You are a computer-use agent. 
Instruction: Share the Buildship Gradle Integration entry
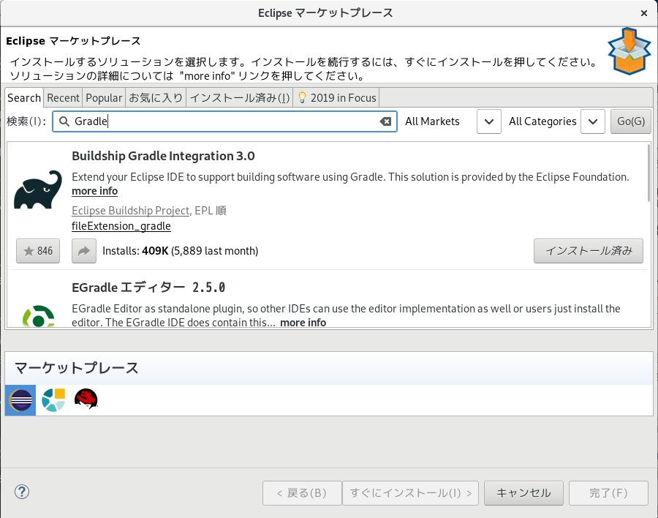click(84, 251)
